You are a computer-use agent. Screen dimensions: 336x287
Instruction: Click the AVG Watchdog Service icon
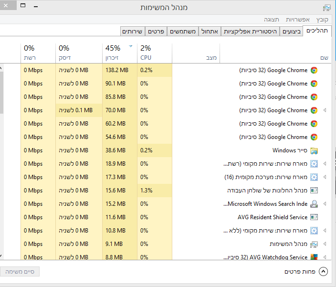click(x=314, y=257)
